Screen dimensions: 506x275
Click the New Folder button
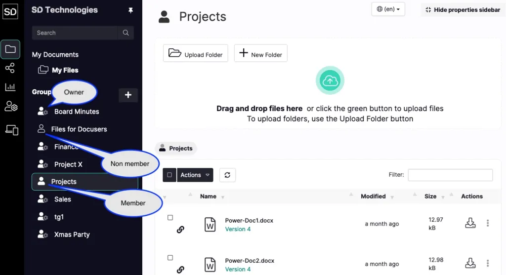coord(261,53)
